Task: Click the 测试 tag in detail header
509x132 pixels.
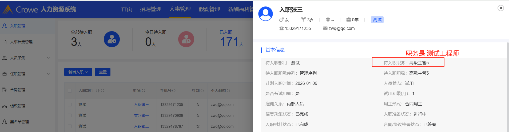Action: (x=377, y=20)
